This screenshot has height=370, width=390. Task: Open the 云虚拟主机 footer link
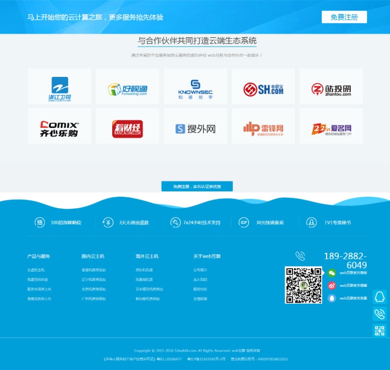point(36,270)
